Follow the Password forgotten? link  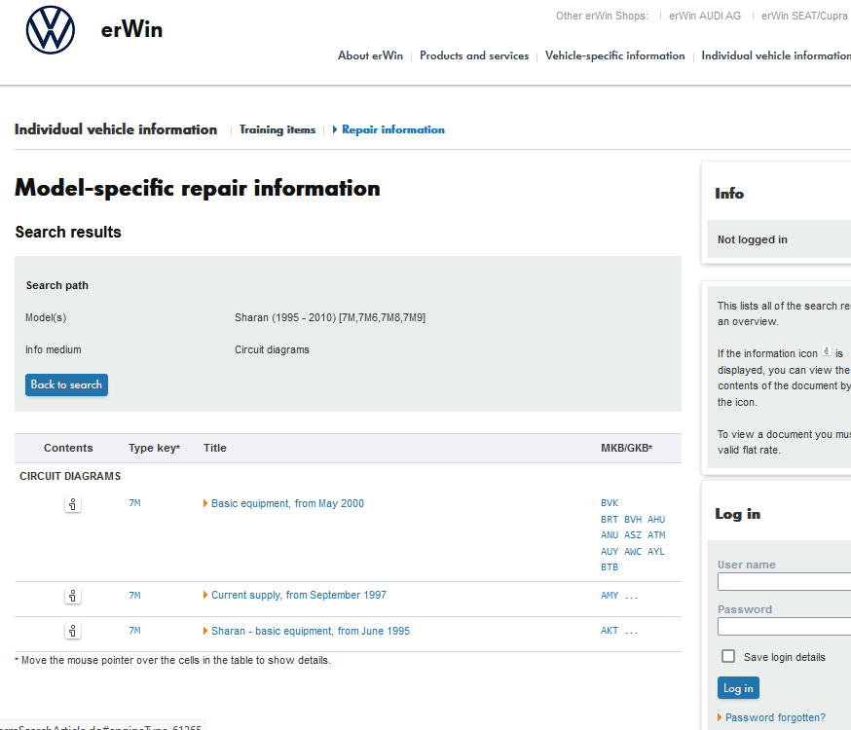[775, 717]
